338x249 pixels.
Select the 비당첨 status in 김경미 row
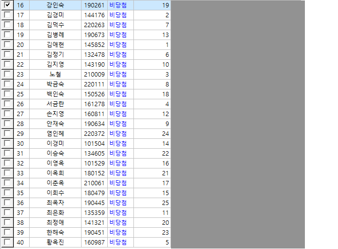coord(118,15)
